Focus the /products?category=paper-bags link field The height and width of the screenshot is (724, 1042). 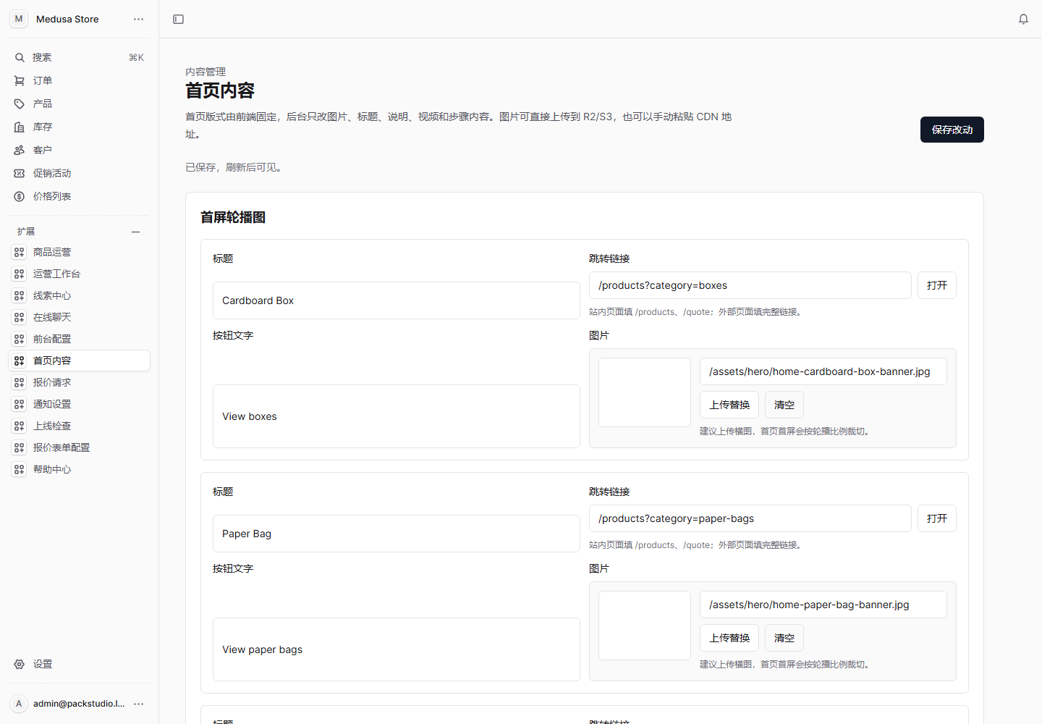[x=750, y=518]
